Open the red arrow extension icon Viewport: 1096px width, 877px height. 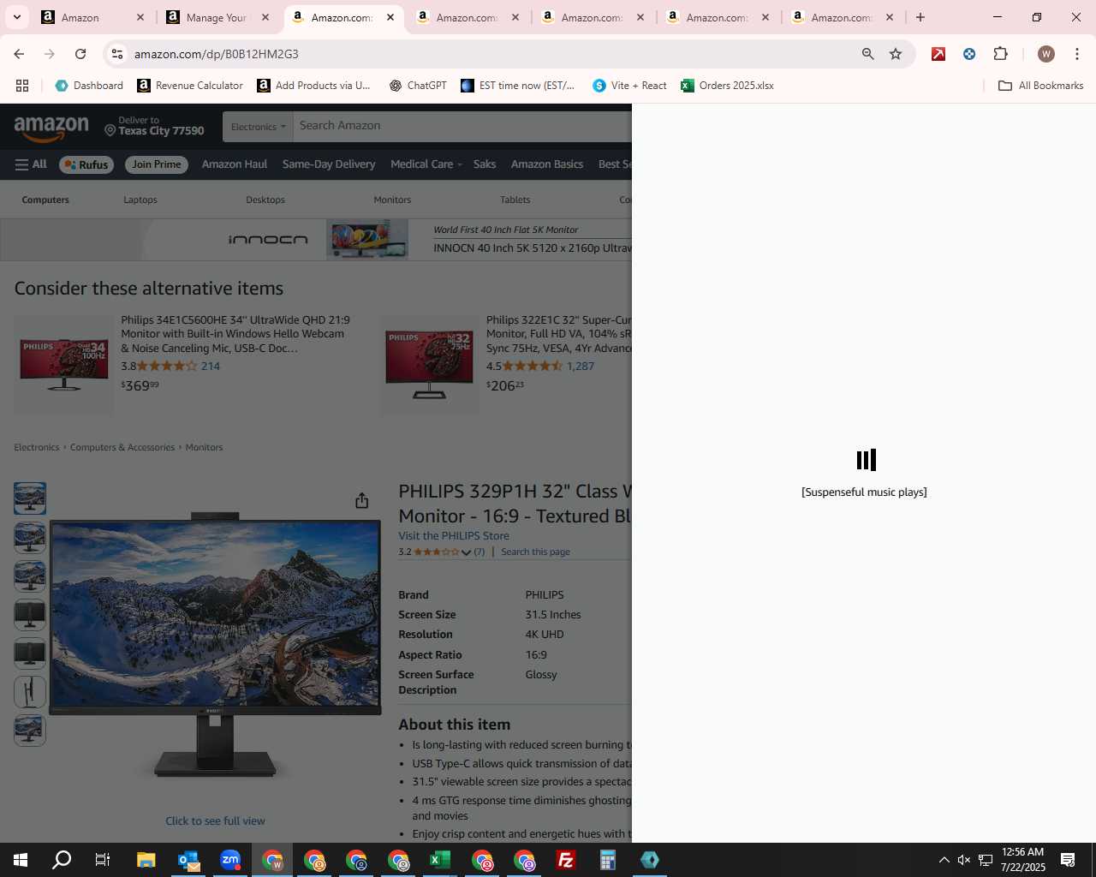[938, 54]
